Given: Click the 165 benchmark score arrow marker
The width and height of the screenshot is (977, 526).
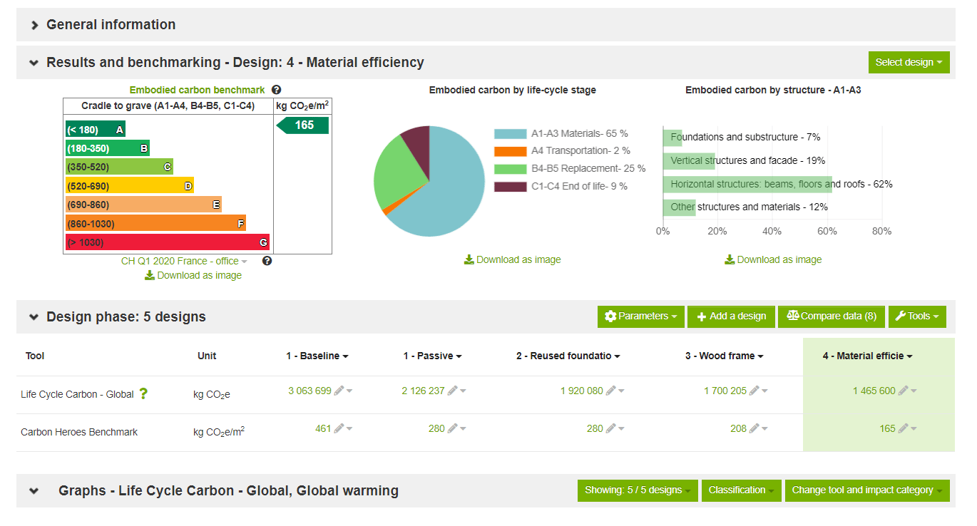Looking at the screenshot, I should (302, 125).
